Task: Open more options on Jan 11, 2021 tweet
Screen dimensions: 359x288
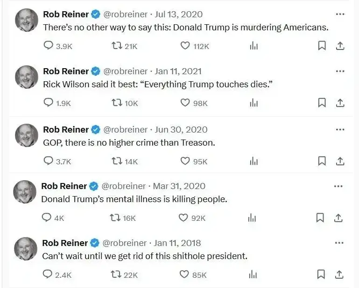Action: click(x=340, y=71)
